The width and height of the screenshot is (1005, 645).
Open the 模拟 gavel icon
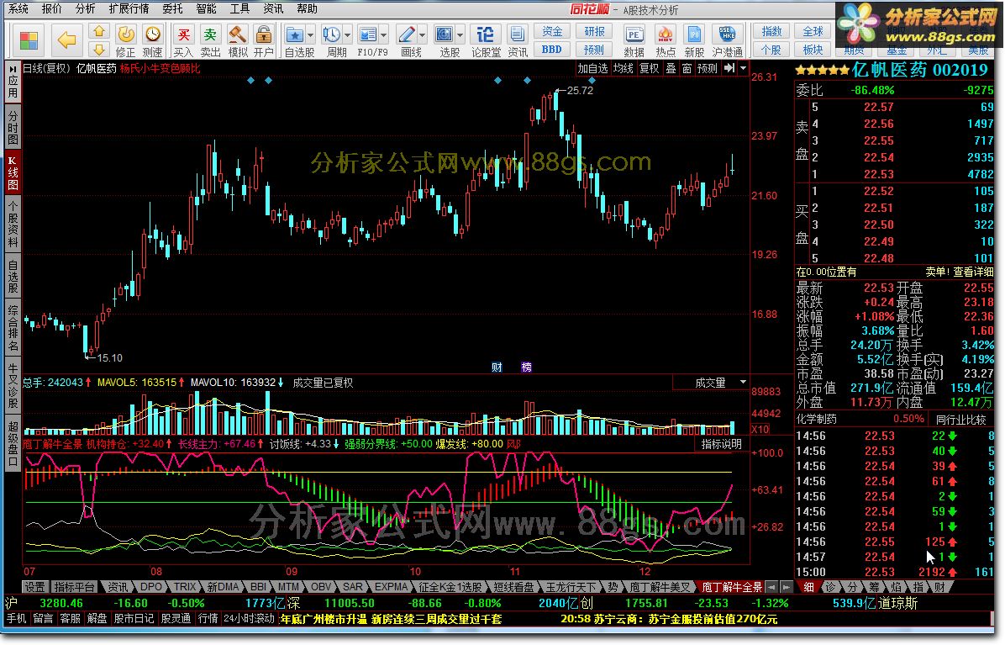point(238,34)
